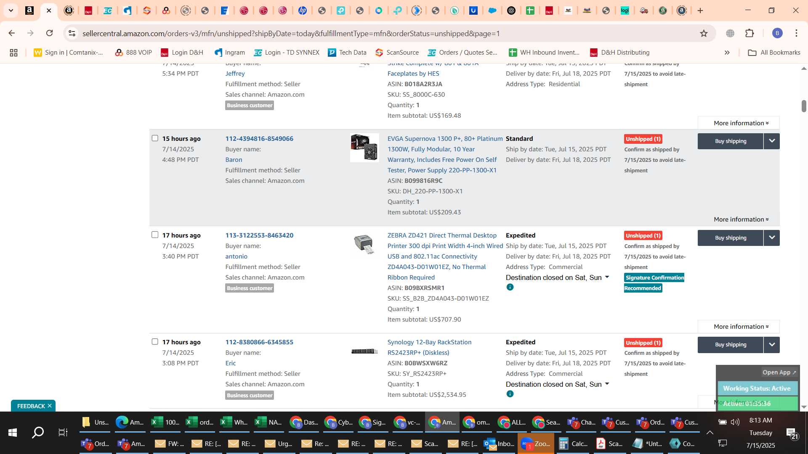Viewport: 808px width, 454px height.
Task: Show hidden system tray icons
Action: [x=710, y=433]
